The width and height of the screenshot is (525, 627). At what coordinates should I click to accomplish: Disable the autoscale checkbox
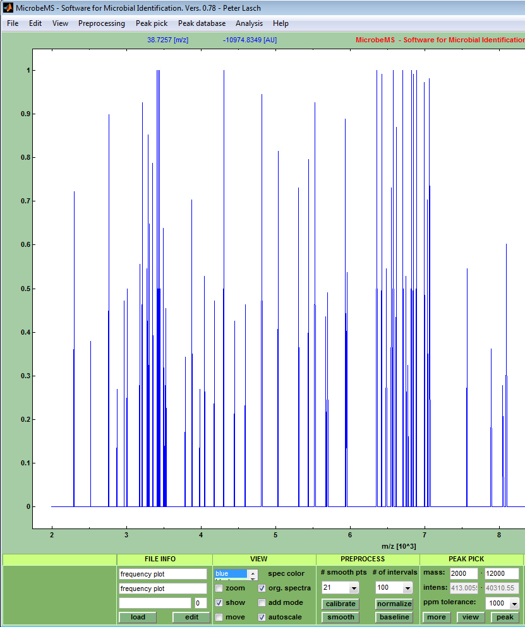262,617
